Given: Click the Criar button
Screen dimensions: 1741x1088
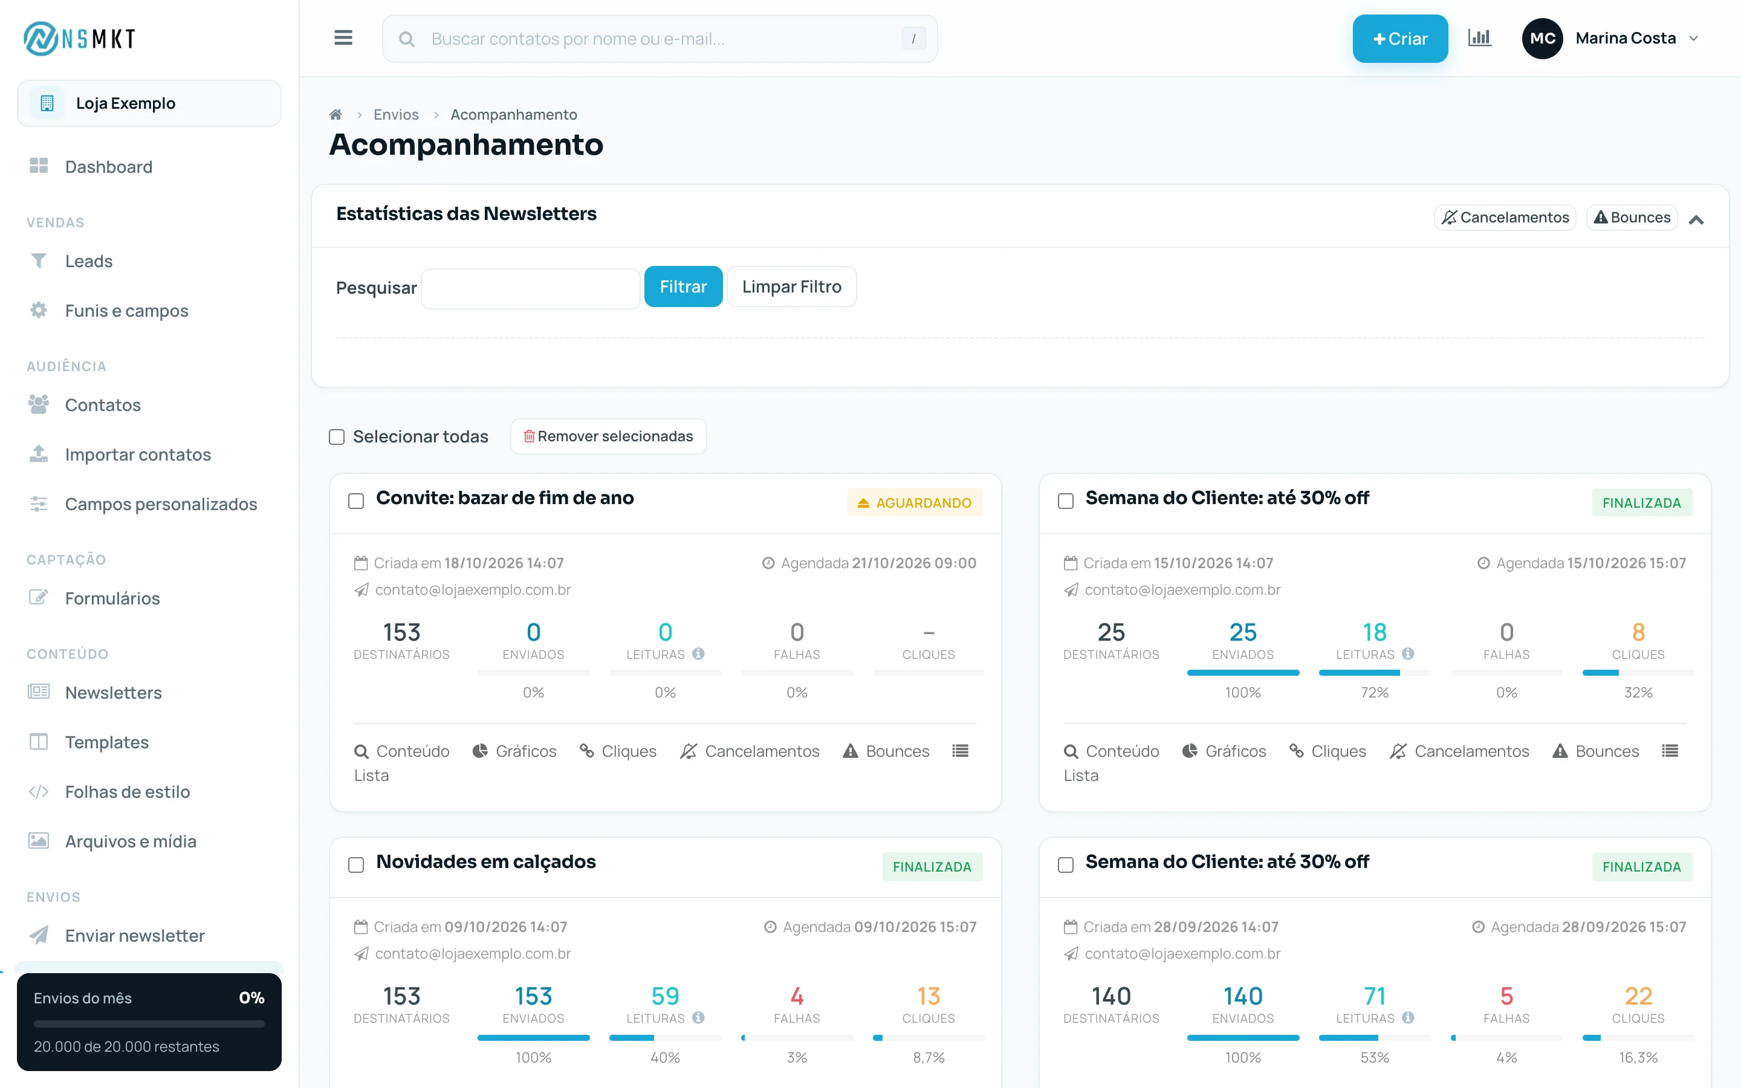Looking at the screenshot, I should pos(1400,38).
